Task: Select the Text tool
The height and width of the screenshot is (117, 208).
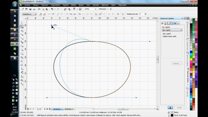Action: [22, 61]
